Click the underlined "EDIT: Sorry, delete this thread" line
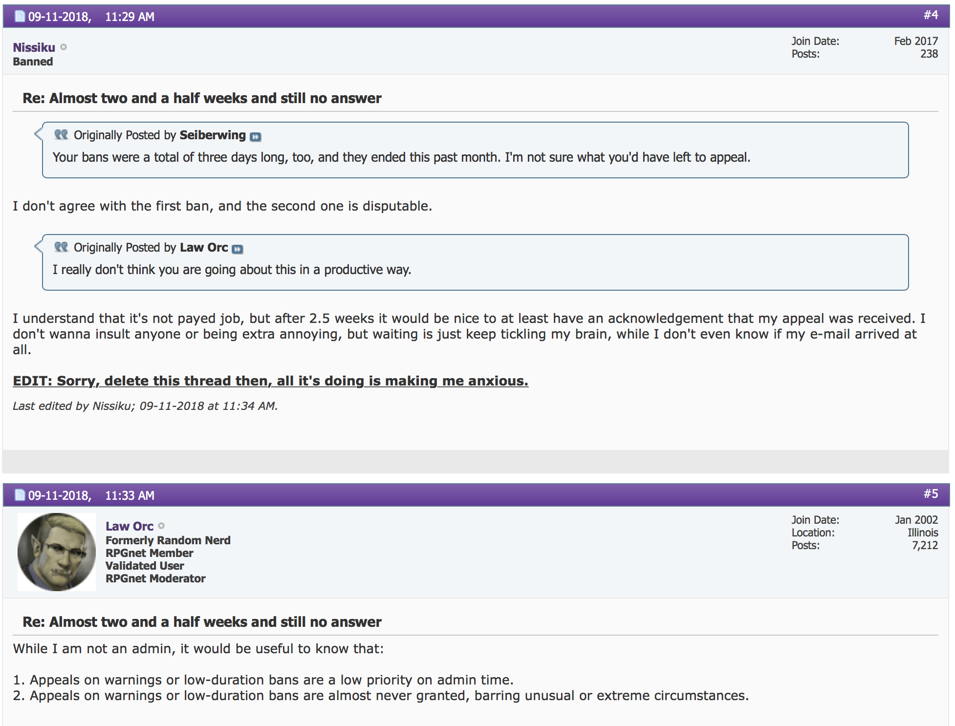The width and height of the screenshot is (955, 726). click(270, 381)
